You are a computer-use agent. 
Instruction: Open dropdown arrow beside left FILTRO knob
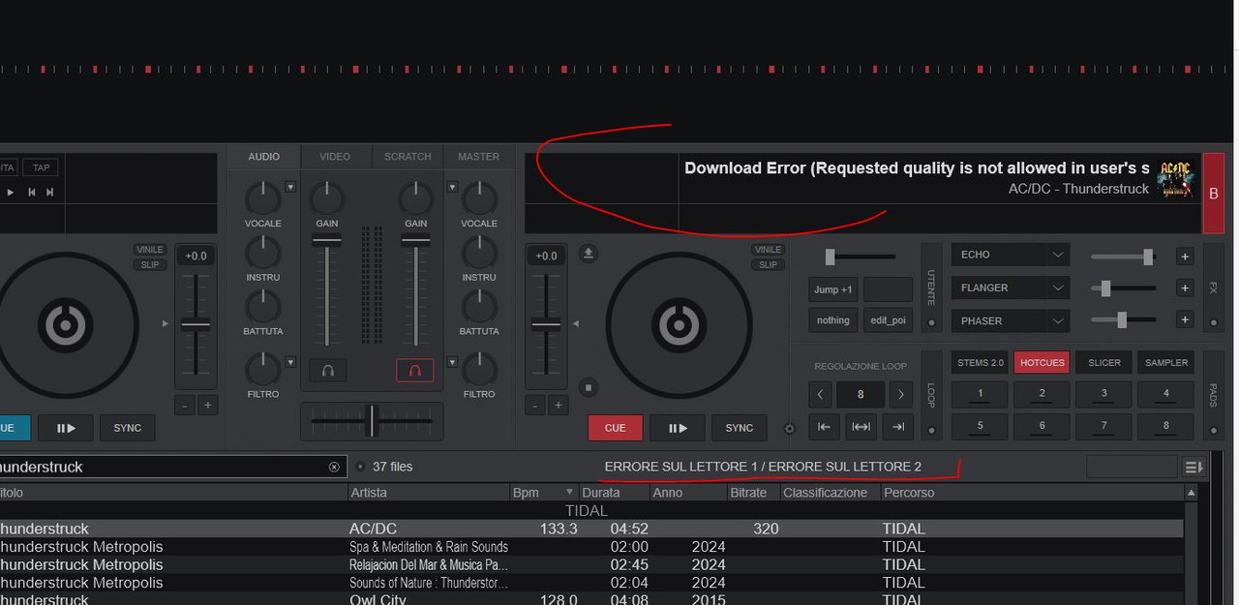pos(290,362)
